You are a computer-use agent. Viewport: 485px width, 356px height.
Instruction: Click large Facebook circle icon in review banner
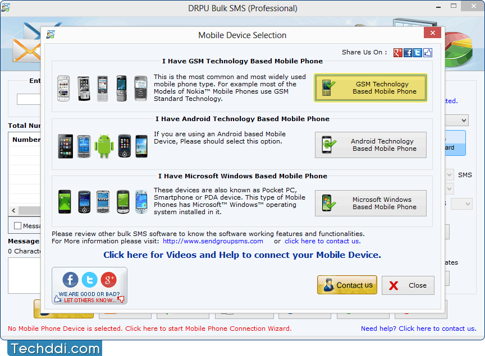click(70, 280)
